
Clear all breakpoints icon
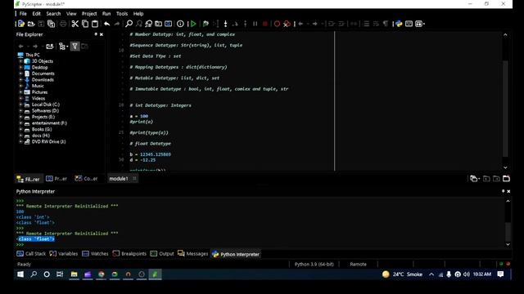(x=287, y=24)
